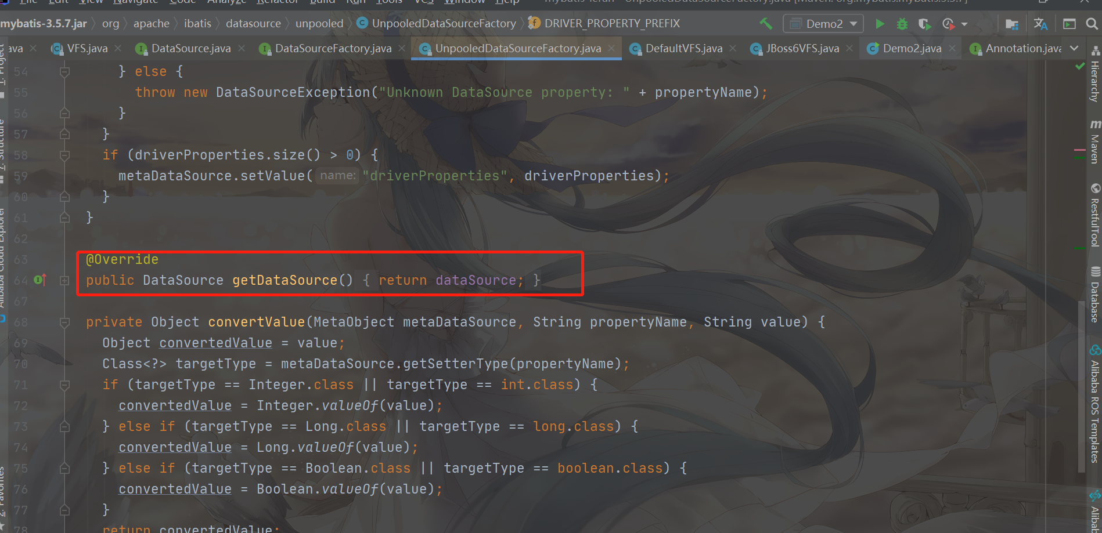This screenshot has width=1102, height=533.
Task: Click the translate icon in toolbar
Action: [1040, 24]
